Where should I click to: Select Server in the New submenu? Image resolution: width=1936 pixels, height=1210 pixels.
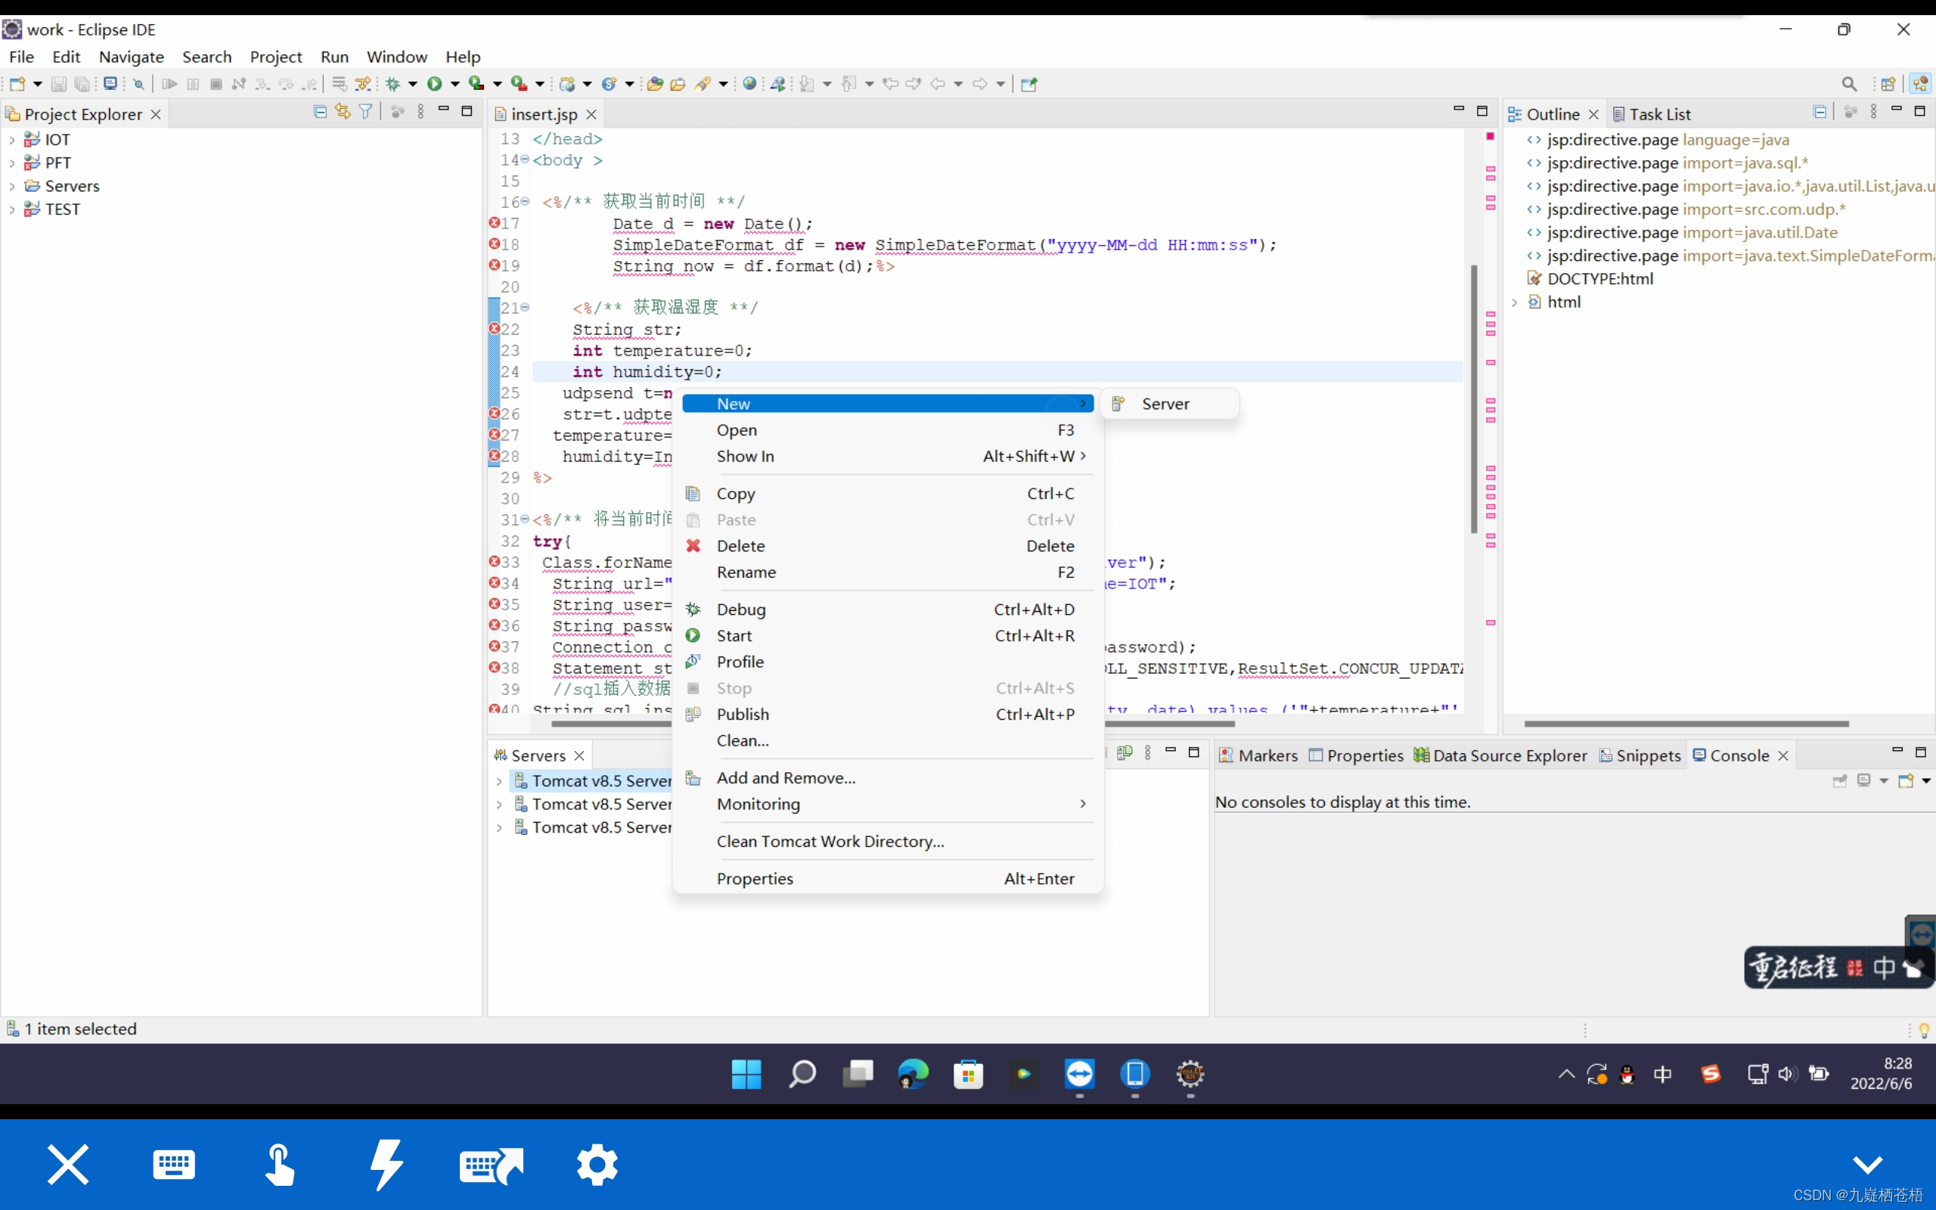click(1165, 404)
